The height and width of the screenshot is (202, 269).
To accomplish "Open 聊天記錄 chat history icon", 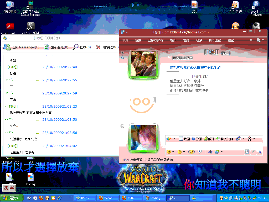I will pyautogui.click(x=225, y=139).
